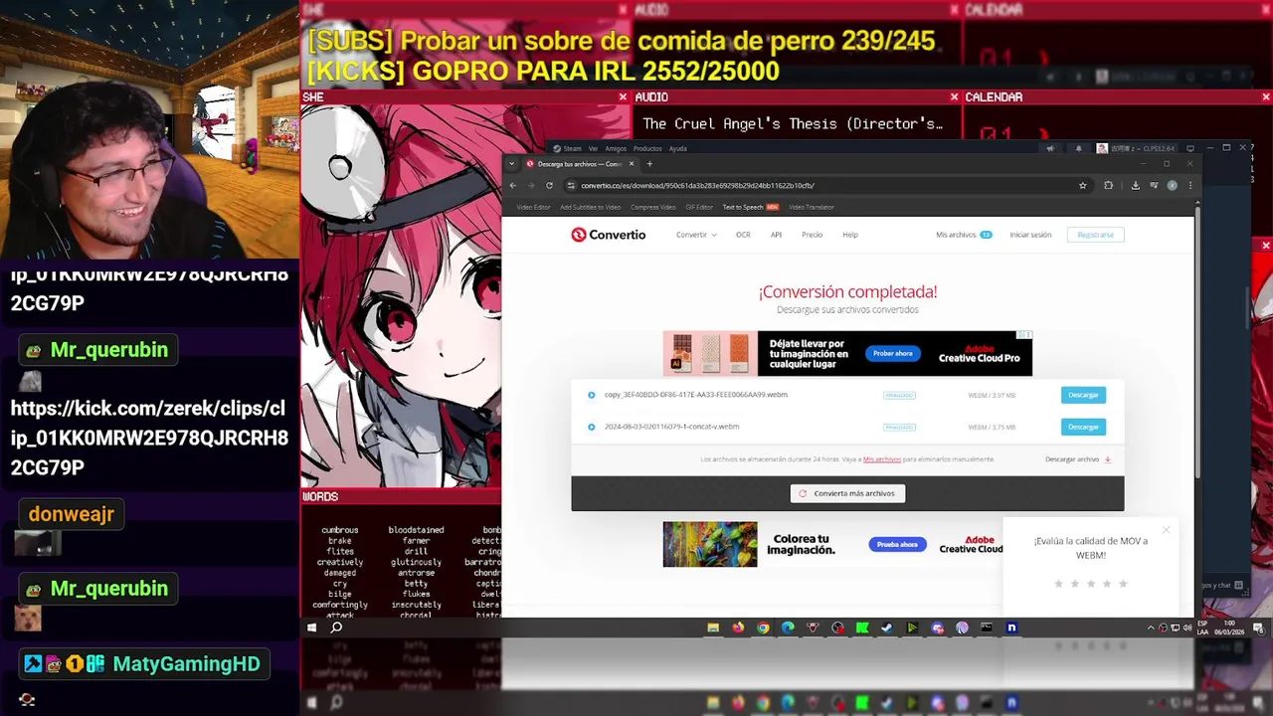
Task: Open Add Subtitles to Video link
Action: click(x=590, y=207)
